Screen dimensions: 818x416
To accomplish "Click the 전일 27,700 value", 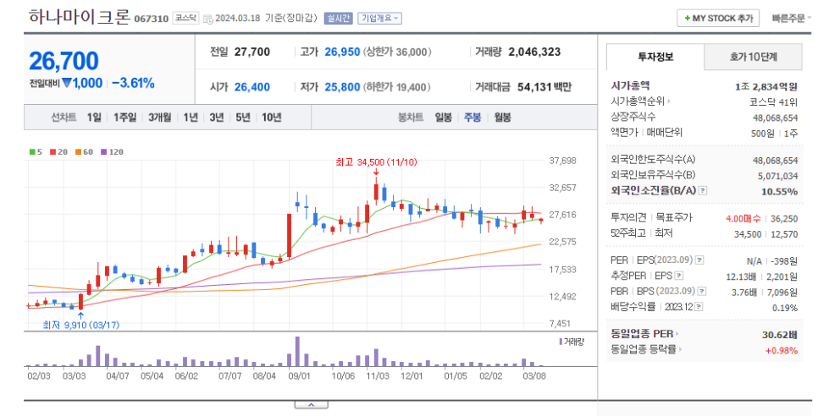I will click(252, 52).
